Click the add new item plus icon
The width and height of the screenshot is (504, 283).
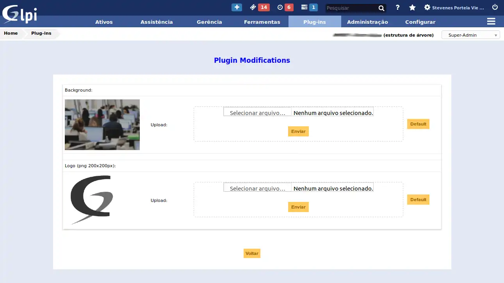point(237,7)
